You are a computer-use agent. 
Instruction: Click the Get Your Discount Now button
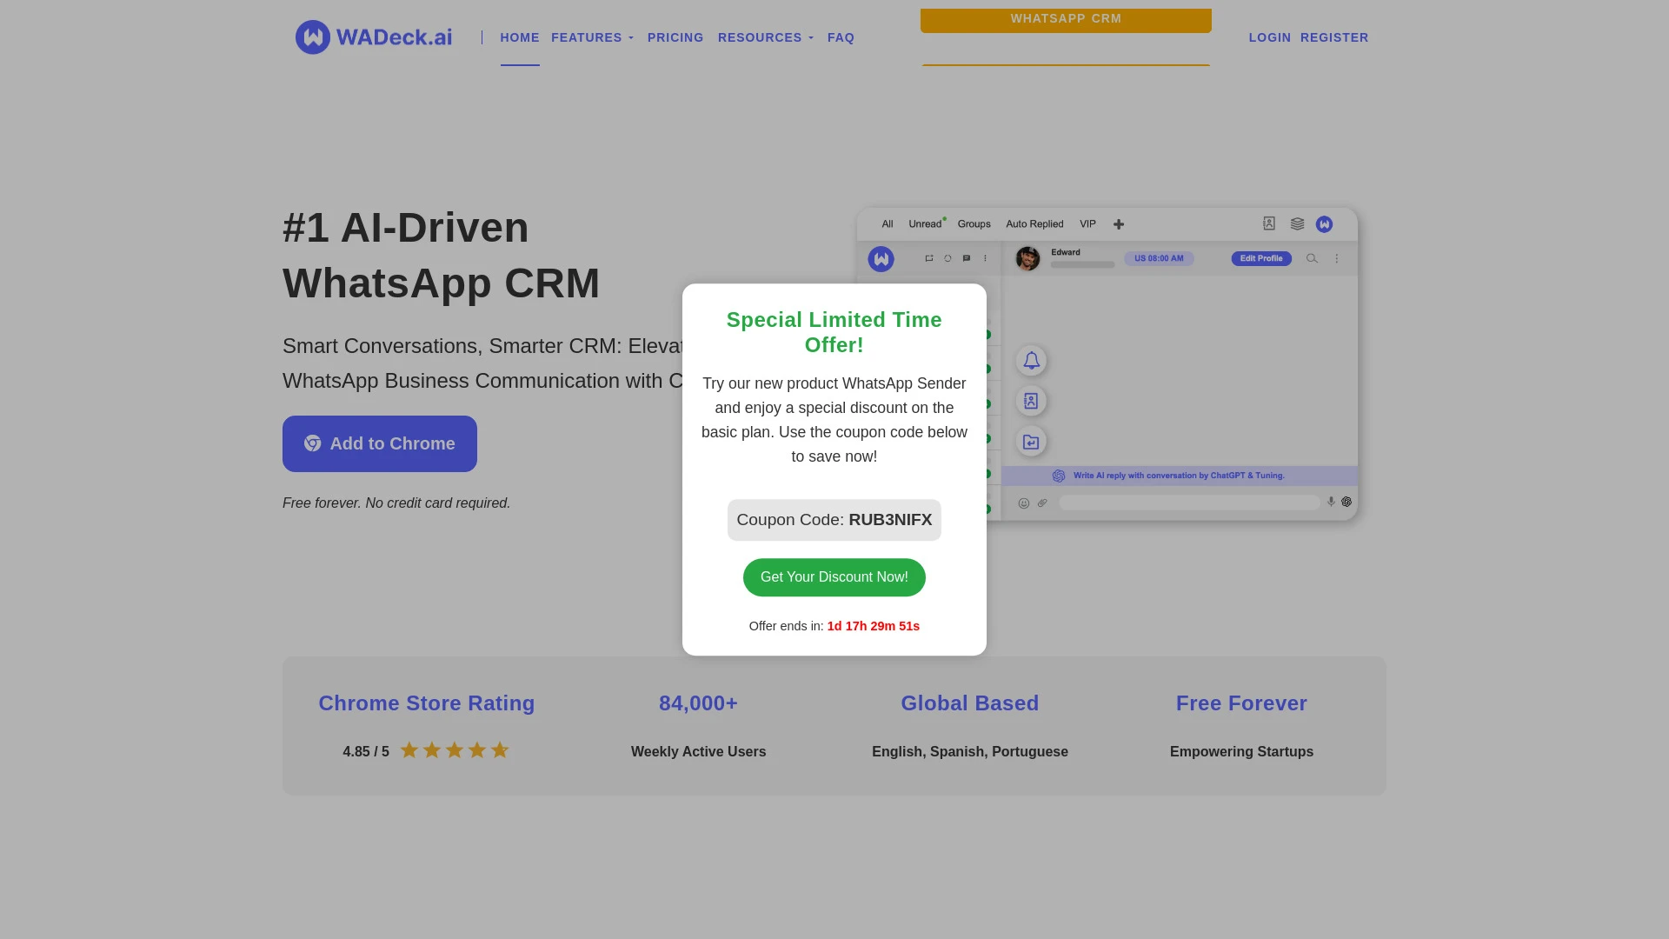click(834, 576)
